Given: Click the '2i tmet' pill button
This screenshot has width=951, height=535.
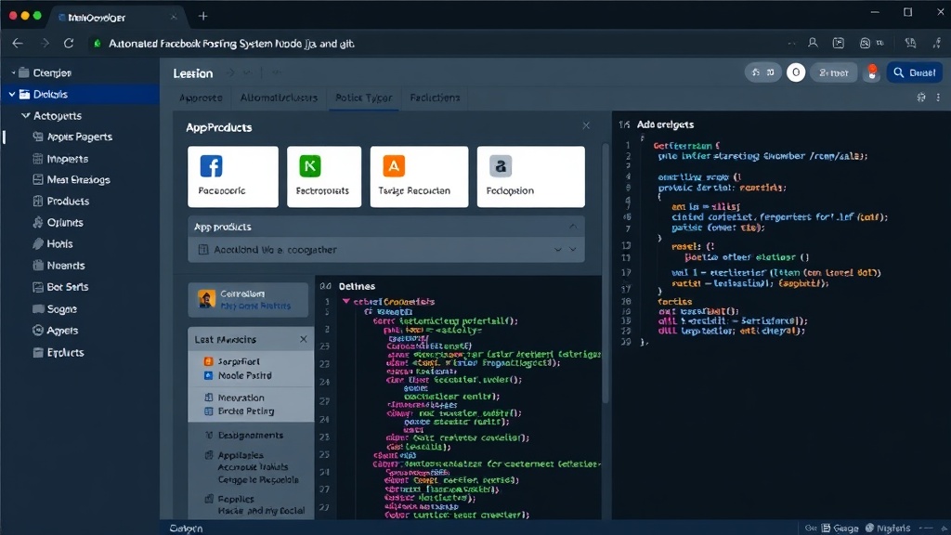Looking at the screenshot, I should [x=834, y=72].
